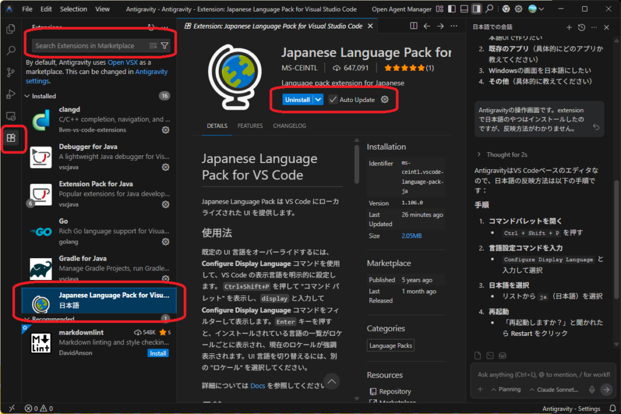Screen dimensions: 621x414
Task: Install the markdownlint extension
Action: [158, 353]
